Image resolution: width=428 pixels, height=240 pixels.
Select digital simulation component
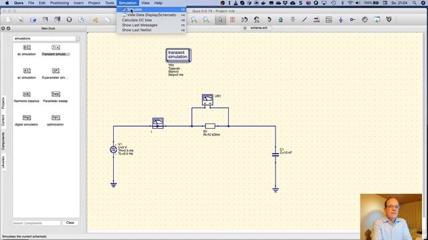[27, 121]
